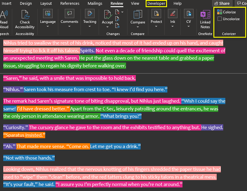Open the Mailings tab

click(95, 4)
